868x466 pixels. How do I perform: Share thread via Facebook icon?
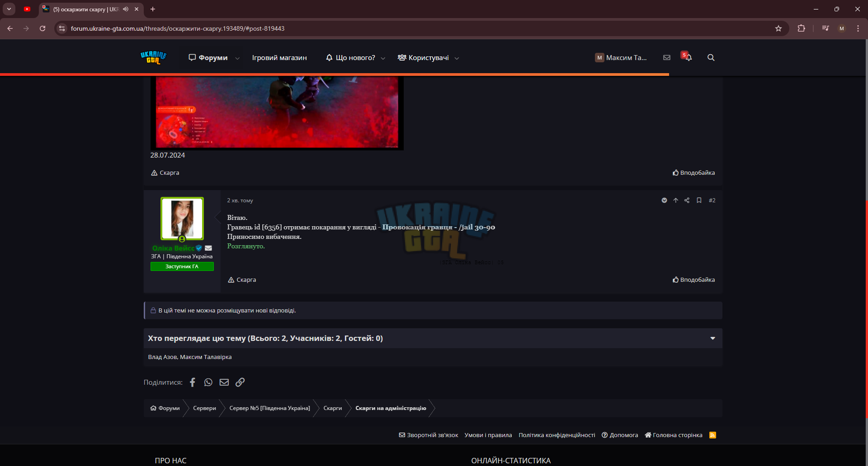(x=193, y=382)
